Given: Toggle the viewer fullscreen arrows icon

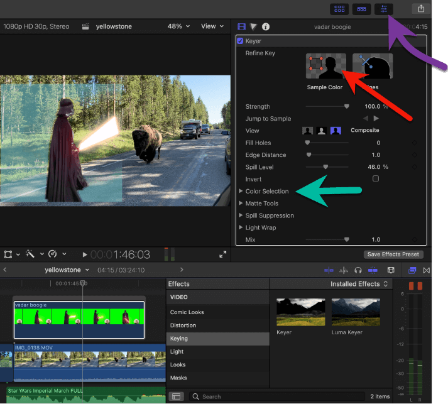Looking at the screenshot, I should (222, 254).
